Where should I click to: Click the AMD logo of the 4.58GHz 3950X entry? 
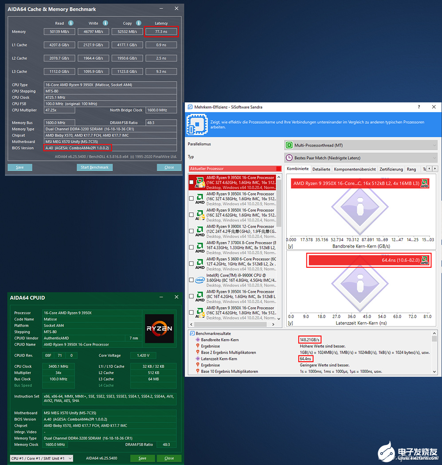click(200, 199)
